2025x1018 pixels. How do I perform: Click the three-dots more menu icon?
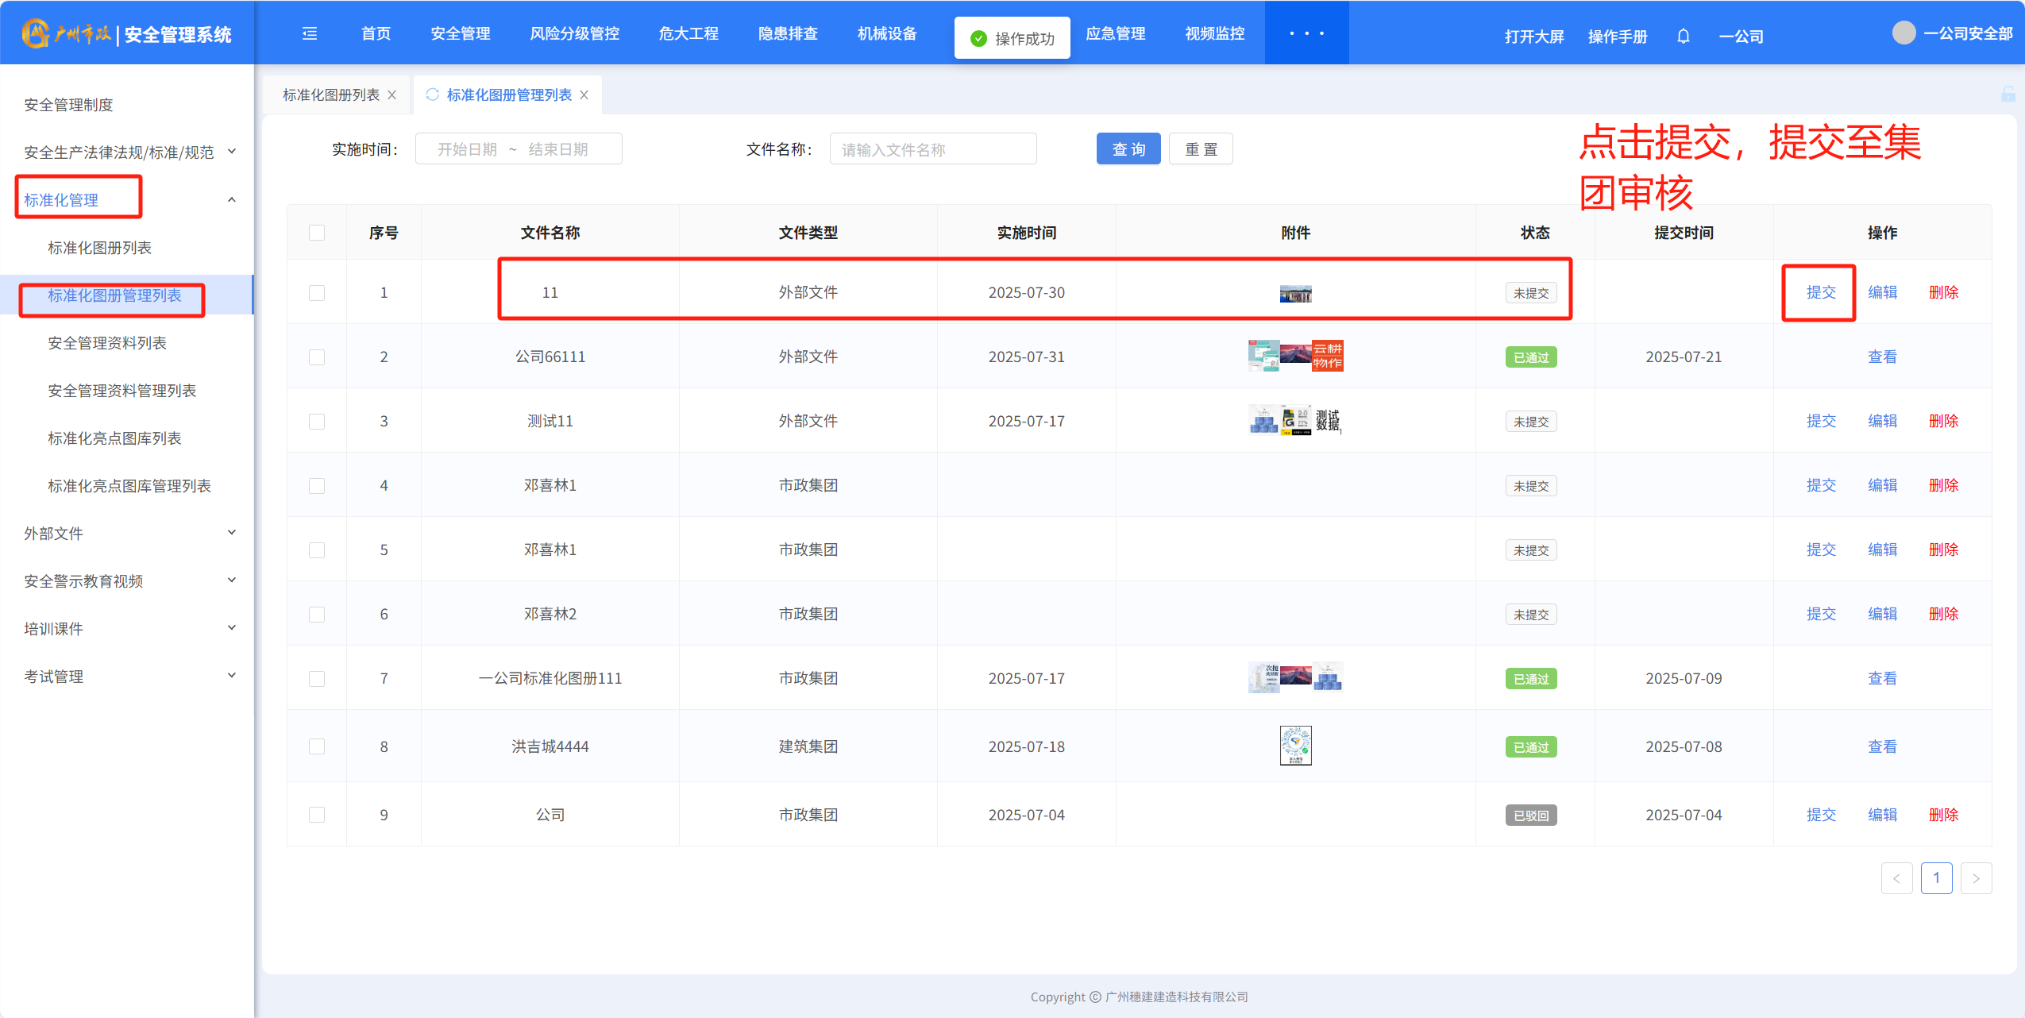(x=1306, y=33)
